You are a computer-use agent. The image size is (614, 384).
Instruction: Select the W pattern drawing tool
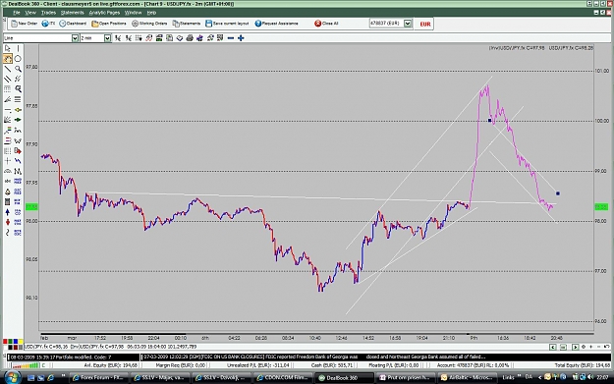tap(18, 140)
